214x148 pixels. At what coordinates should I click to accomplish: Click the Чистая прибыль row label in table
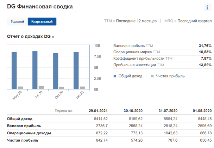pyautogui.click(x=23, y=140)
